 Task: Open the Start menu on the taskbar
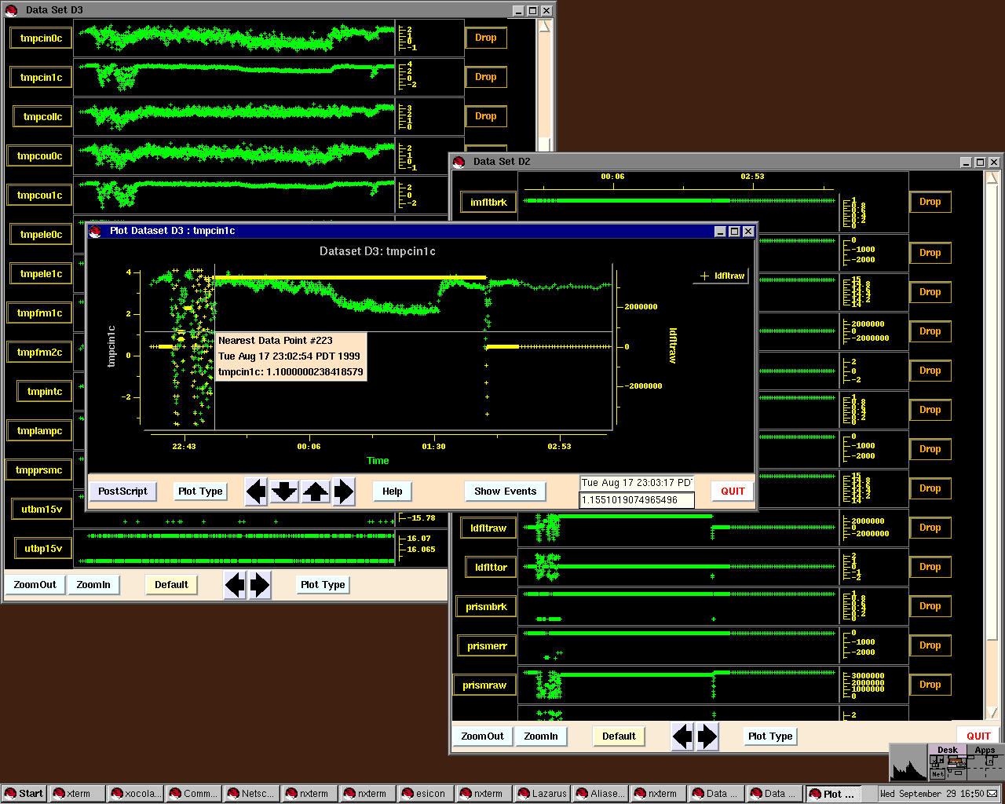24,794
